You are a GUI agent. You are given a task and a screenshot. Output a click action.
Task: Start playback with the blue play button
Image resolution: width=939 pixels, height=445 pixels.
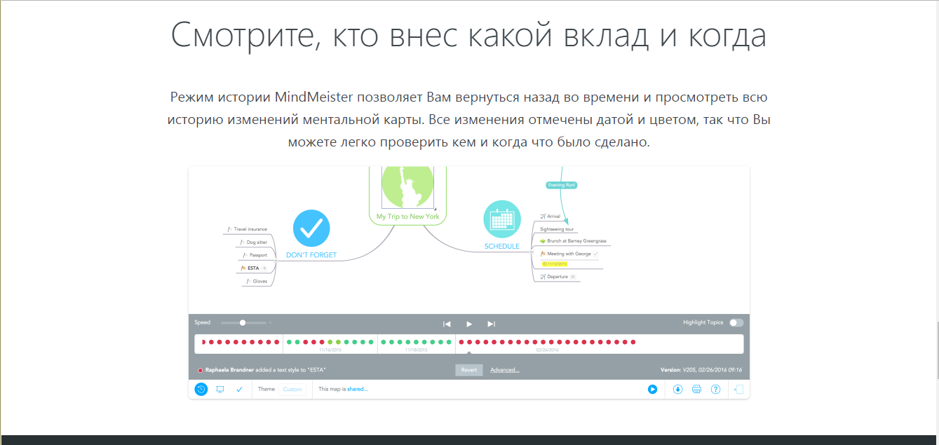(653, 389)
